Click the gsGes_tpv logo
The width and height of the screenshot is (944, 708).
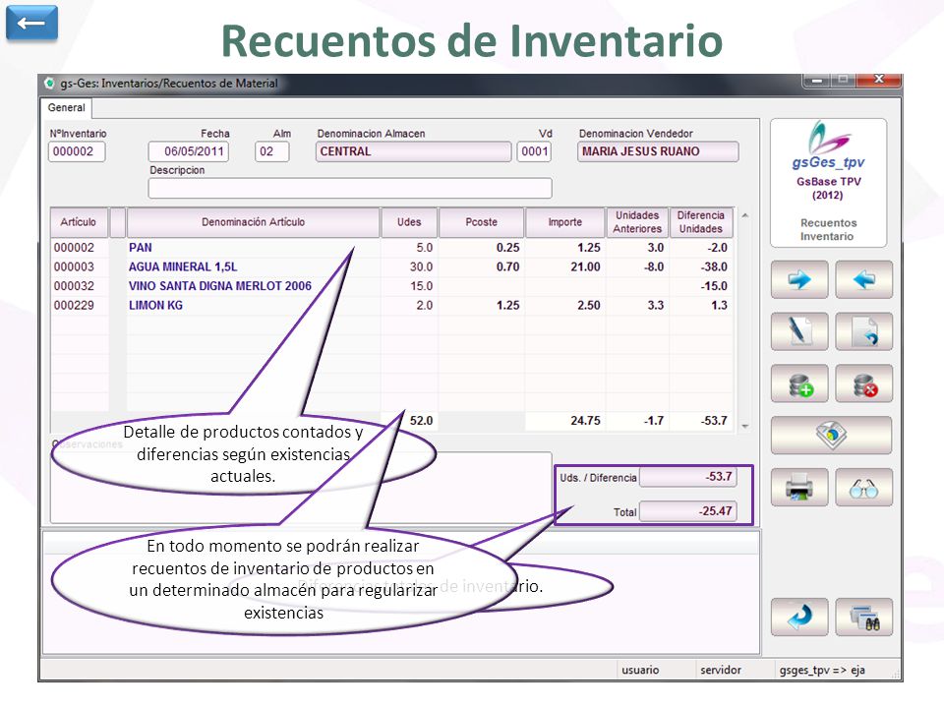(828, 146)
